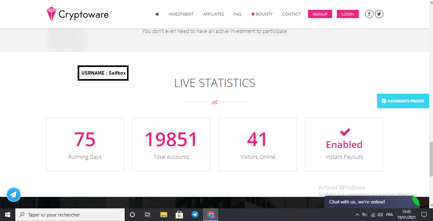Click the floating Telegram chat bubble
This screenshot has height=221, width=433.
point(14,195)
